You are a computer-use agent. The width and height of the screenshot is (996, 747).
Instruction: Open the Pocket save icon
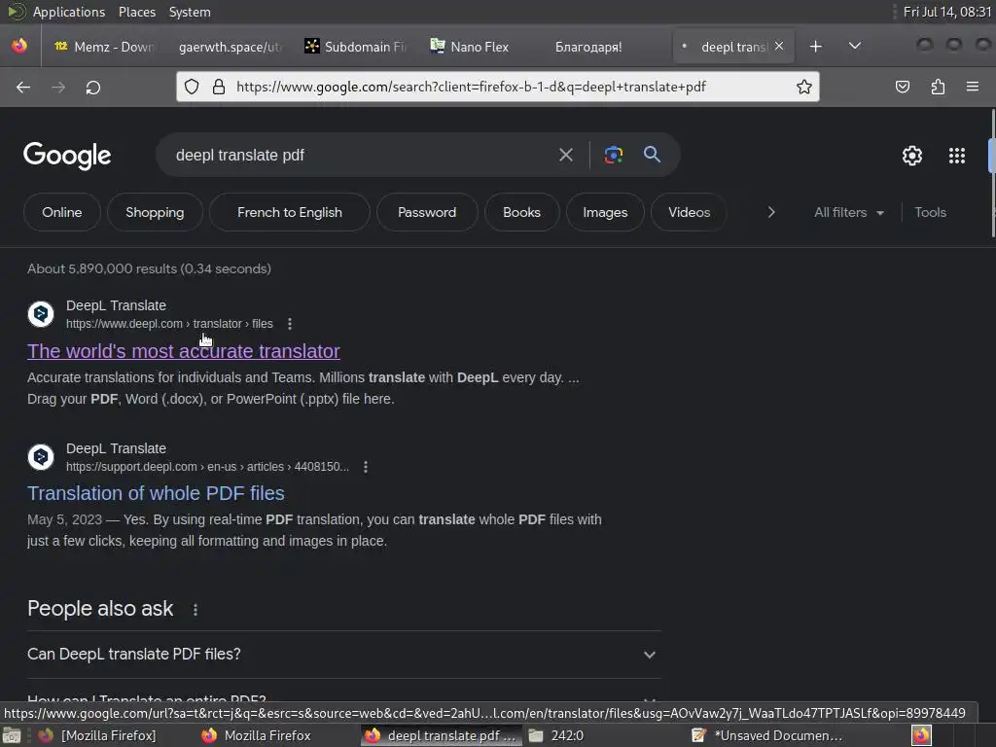902,87
